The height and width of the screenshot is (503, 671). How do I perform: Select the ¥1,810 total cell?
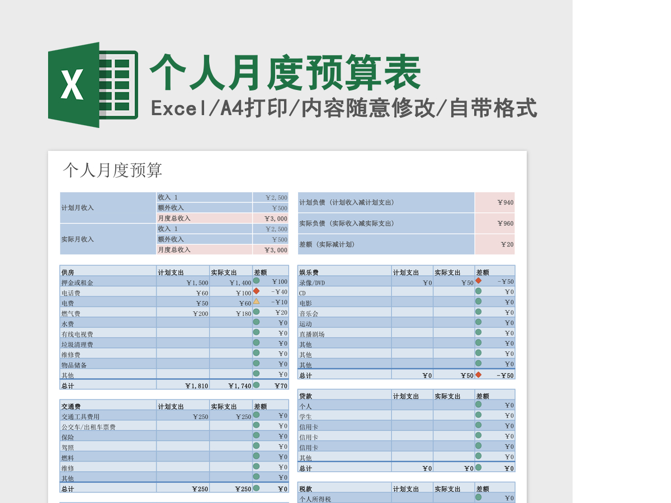tap(183, 385)
